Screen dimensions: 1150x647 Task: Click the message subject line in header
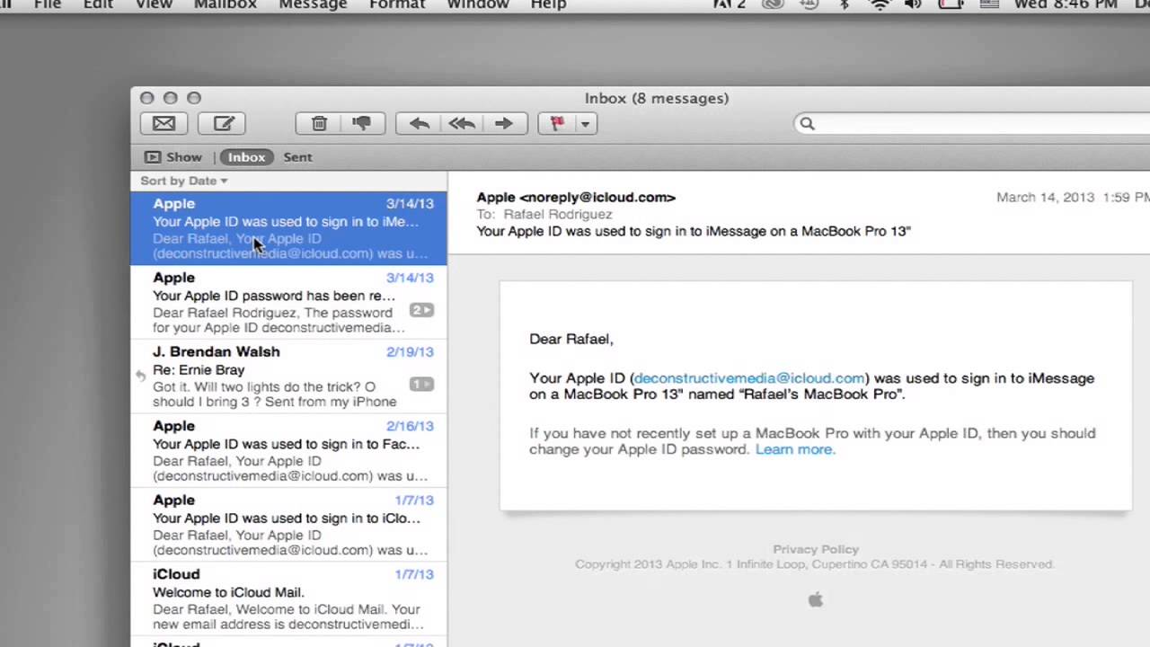click(x=694, y=231)
